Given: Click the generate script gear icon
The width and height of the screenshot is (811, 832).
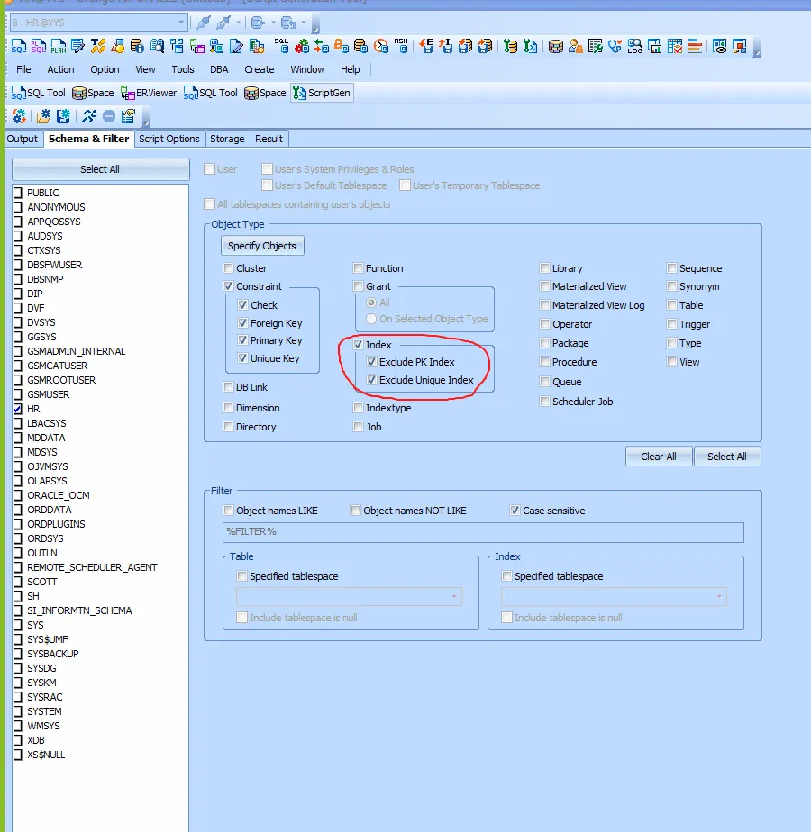Looking at the screenshot, I should pos(19,115).
